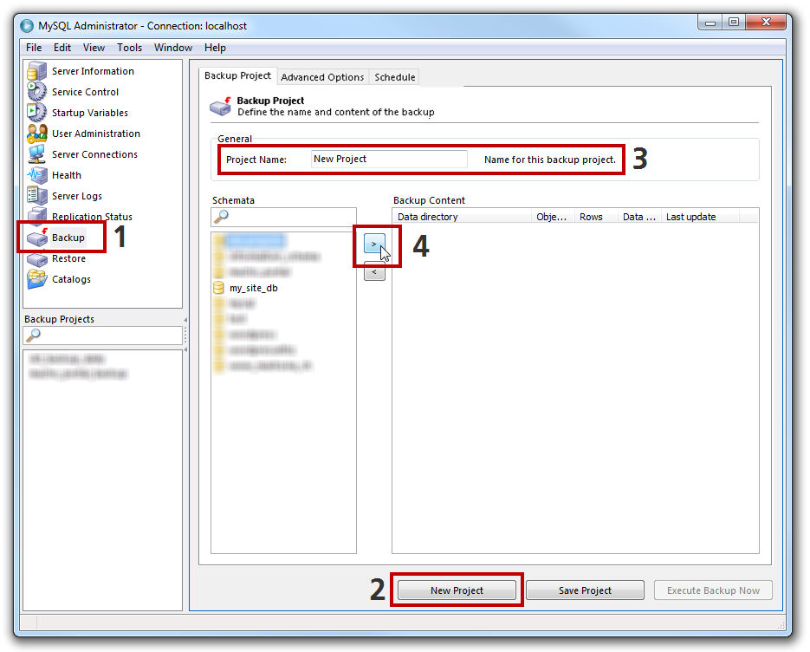Switch to the Schedule tab

tap(394, 77)
